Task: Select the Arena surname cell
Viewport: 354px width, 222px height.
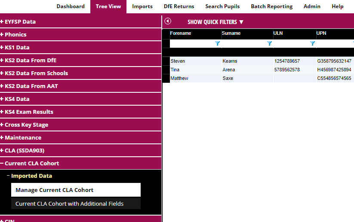Action: pos(247,70)
